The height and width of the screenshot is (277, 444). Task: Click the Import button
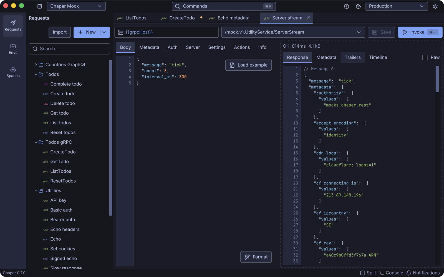[60, 32]
